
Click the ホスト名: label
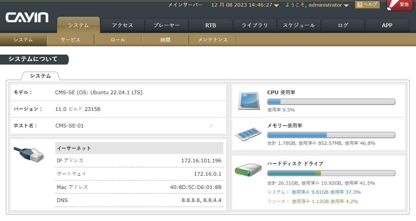tap(25, 126)
